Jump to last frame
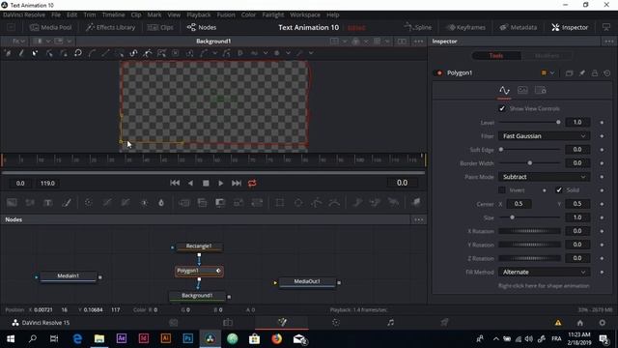 [237, 183]
